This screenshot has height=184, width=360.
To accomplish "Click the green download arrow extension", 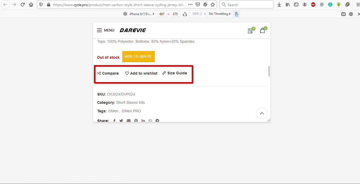I will tap(339, 5).
